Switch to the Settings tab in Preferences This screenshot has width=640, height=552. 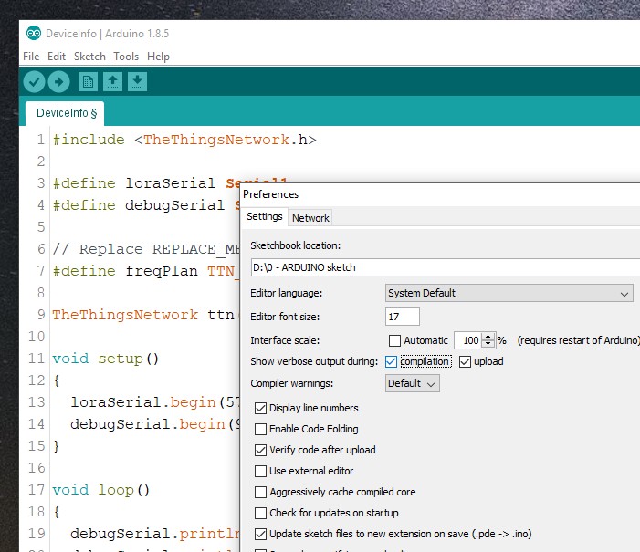265,216
